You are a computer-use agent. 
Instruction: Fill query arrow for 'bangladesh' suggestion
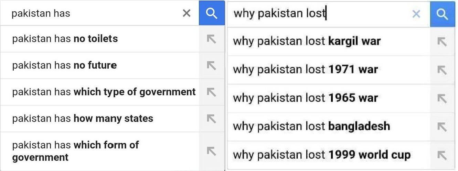coord(442,126)
